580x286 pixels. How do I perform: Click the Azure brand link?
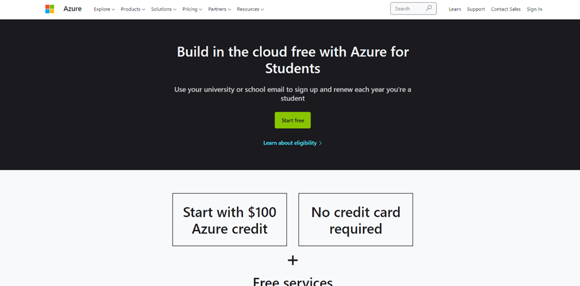tap(72, 9)
